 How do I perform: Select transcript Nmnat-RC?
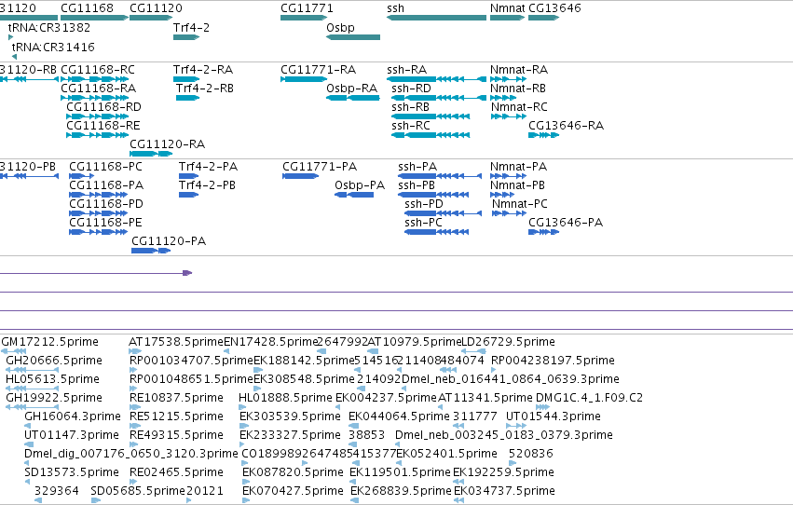pyautogui.click(x=519, y=107)
